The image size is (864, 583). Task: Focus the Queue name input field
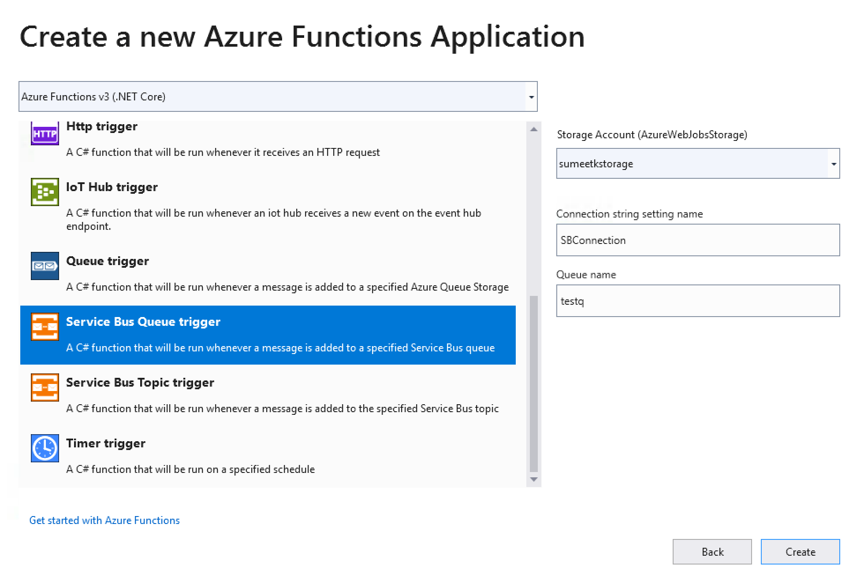[698, 301]
